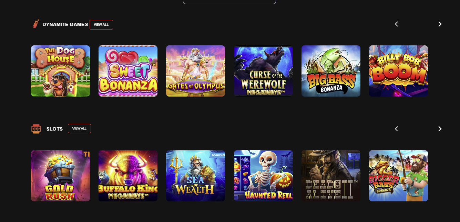Viewport: 460px width, 222px height.
Task: Launch the Billy Bob Boom game
Action: 398,71
